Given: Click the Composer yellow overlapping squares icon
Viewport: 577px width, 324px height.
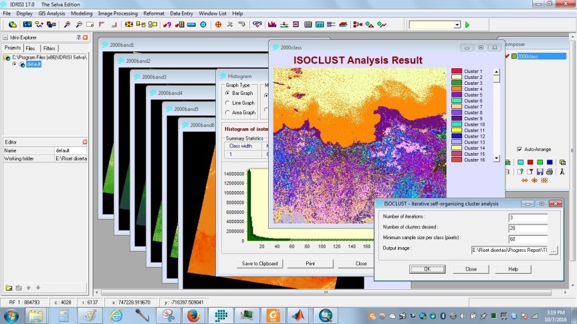Looking at the screenshot, I should 562,162.
